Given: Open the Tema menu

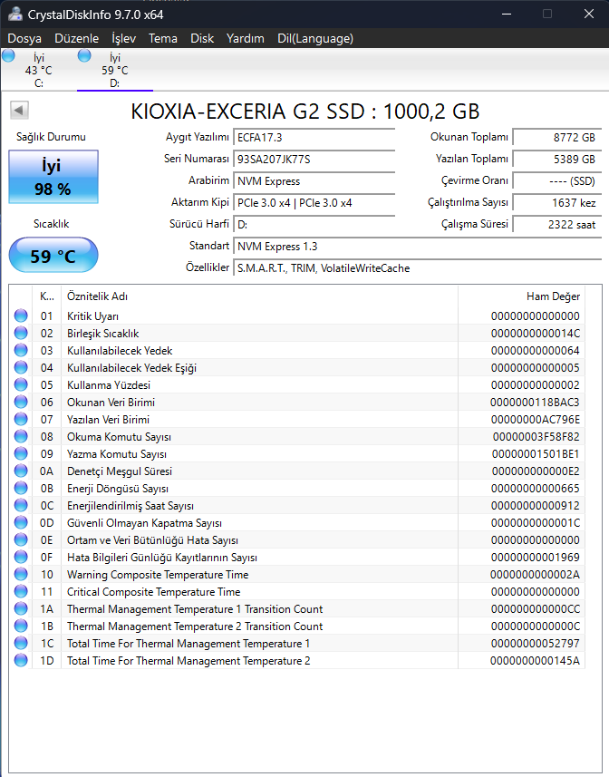Looking at the screenshot, I should pos(163,38).
